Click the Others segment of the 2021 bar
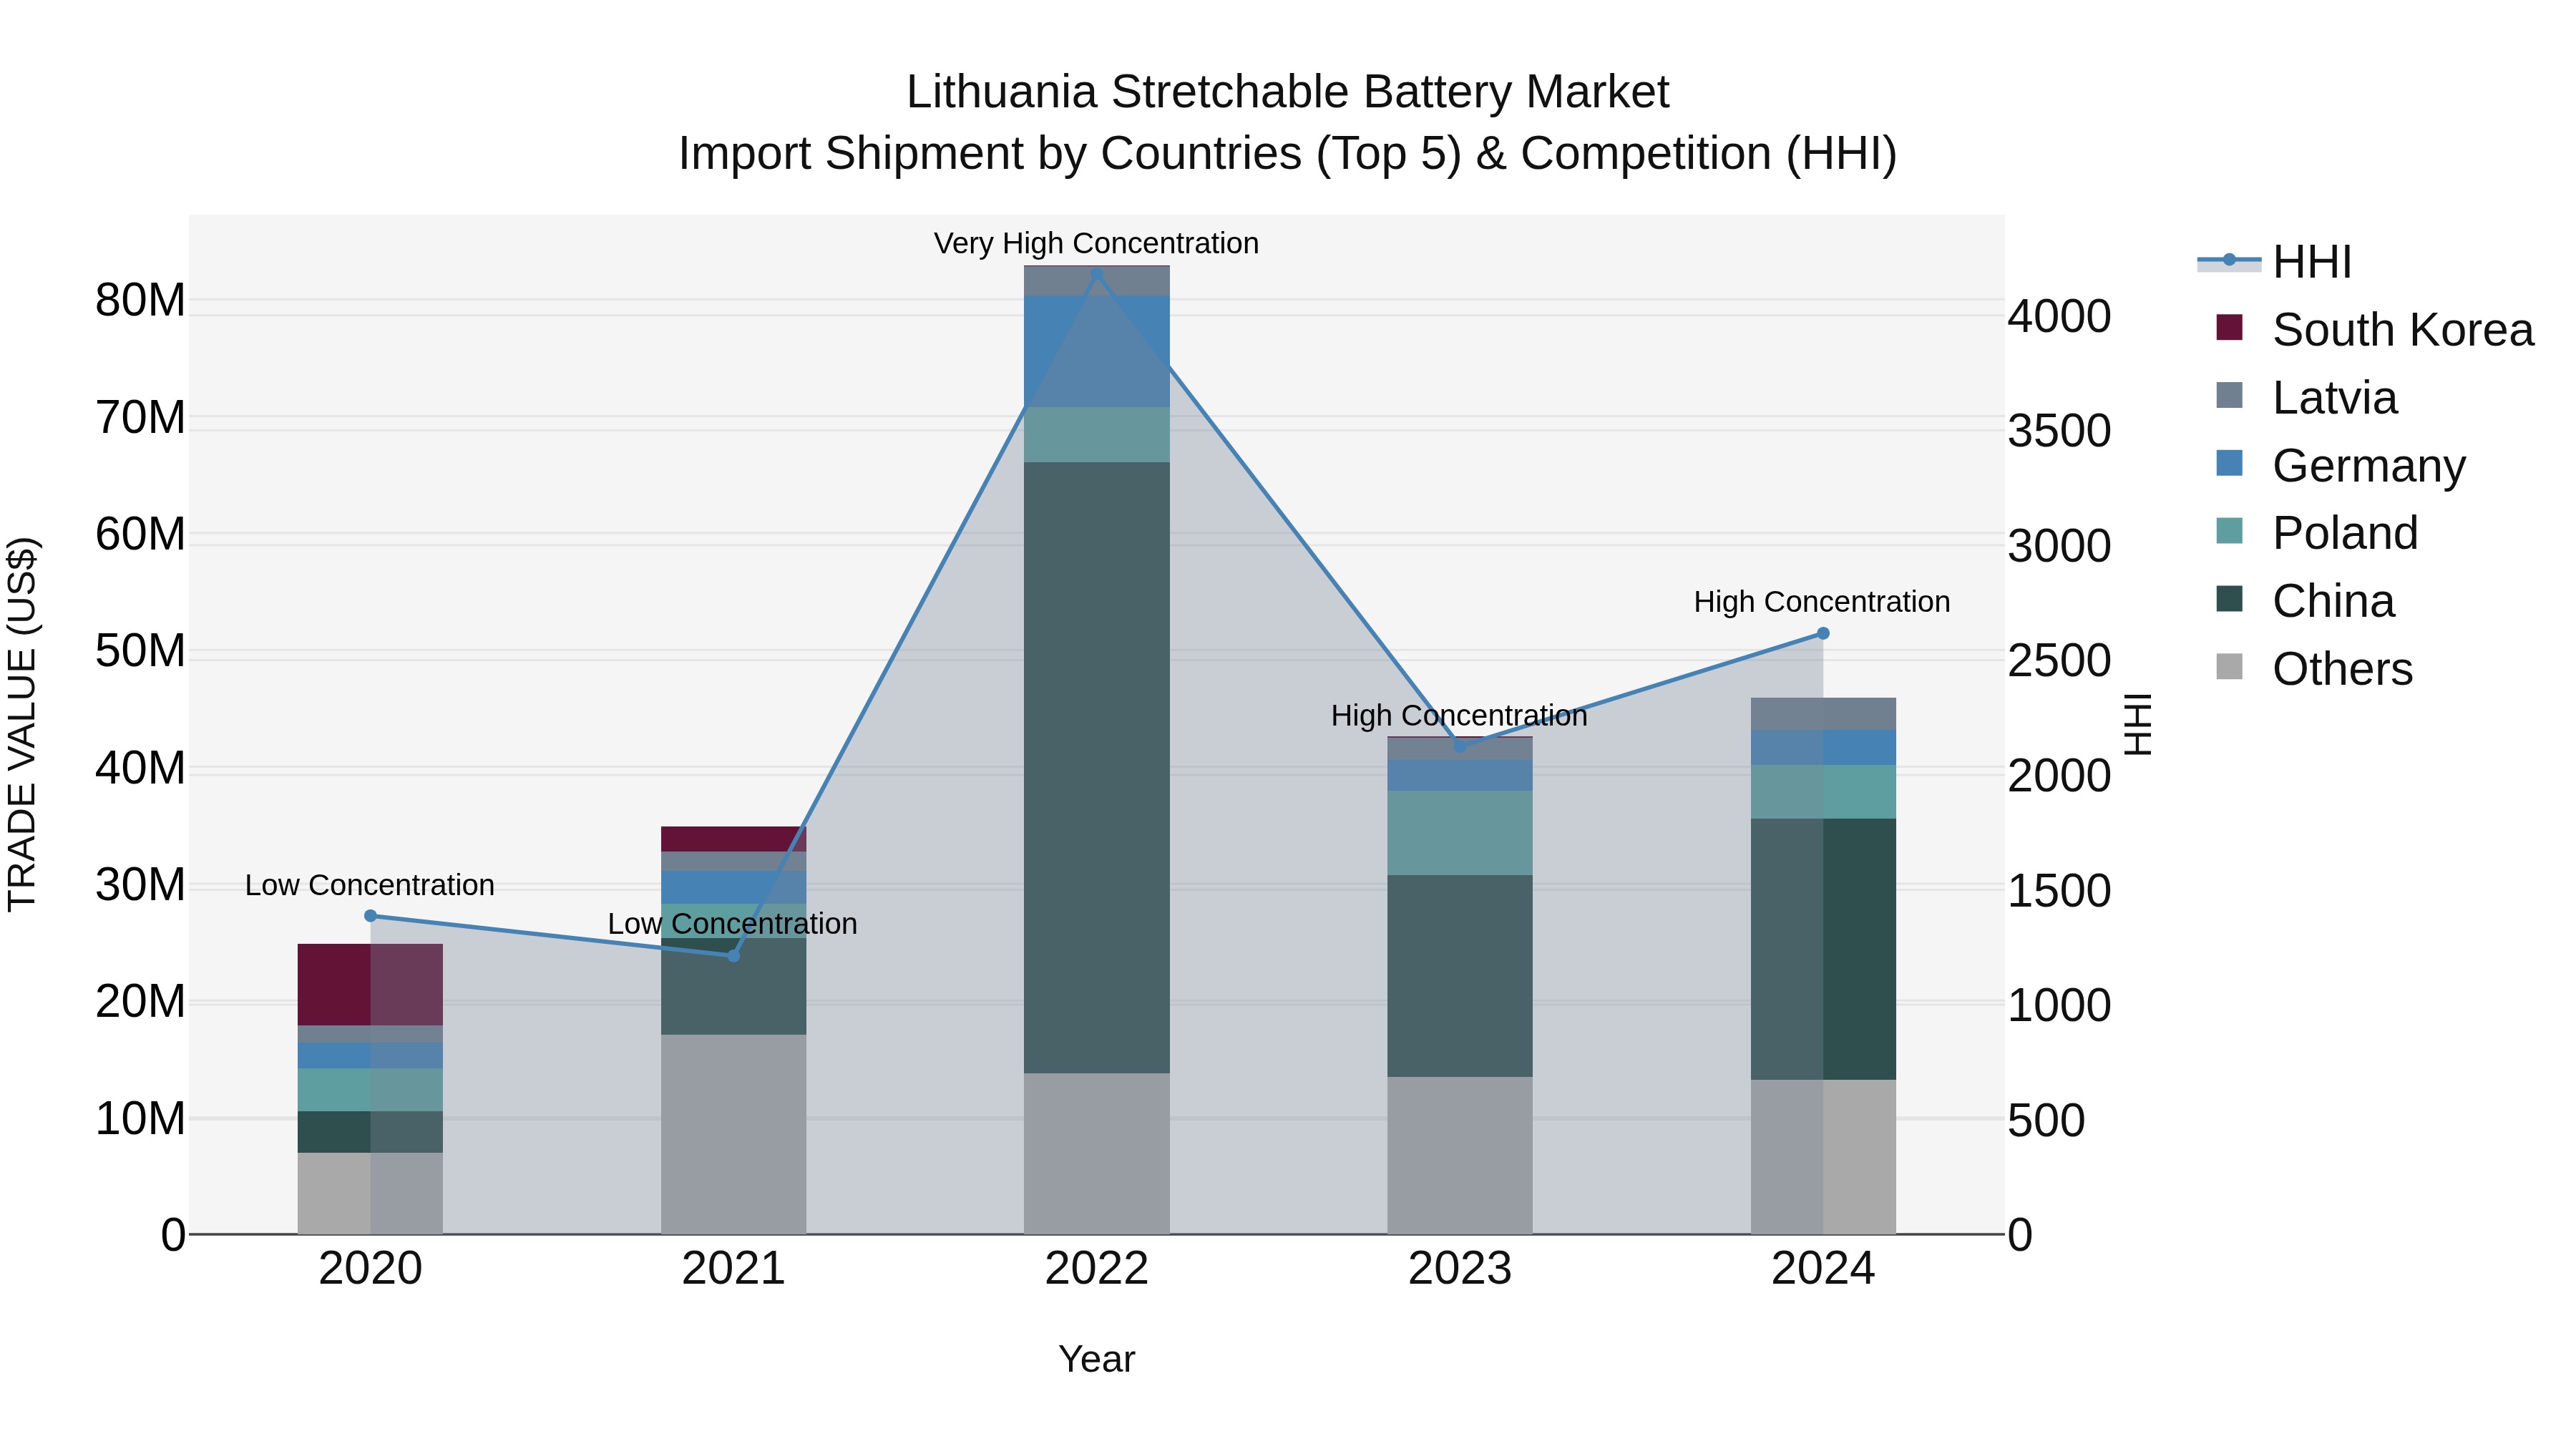Viewport: 2576px width, 1449px height. click(x=733, y=1134)
